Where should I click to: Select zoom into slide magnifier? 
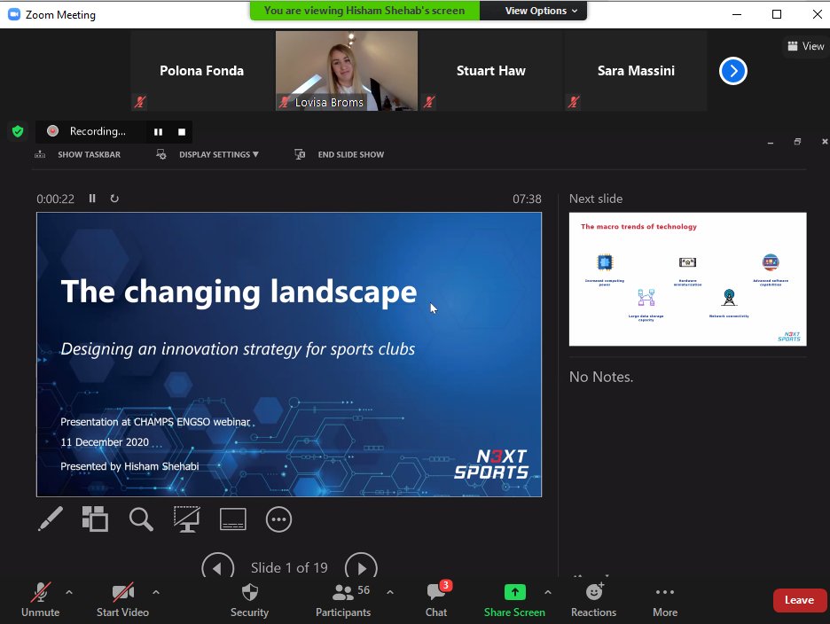click(x=141, y=519)
